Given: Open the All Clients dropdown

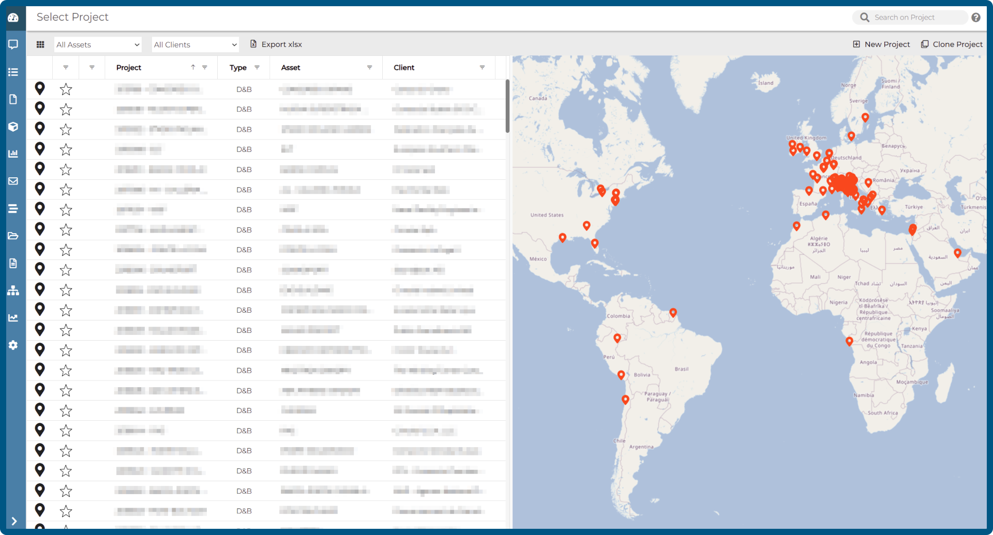Looking at the screenshot, I should (x=195, y=44).
